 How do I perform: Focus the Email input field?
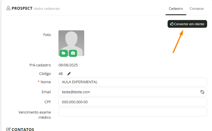pos(133,92)
